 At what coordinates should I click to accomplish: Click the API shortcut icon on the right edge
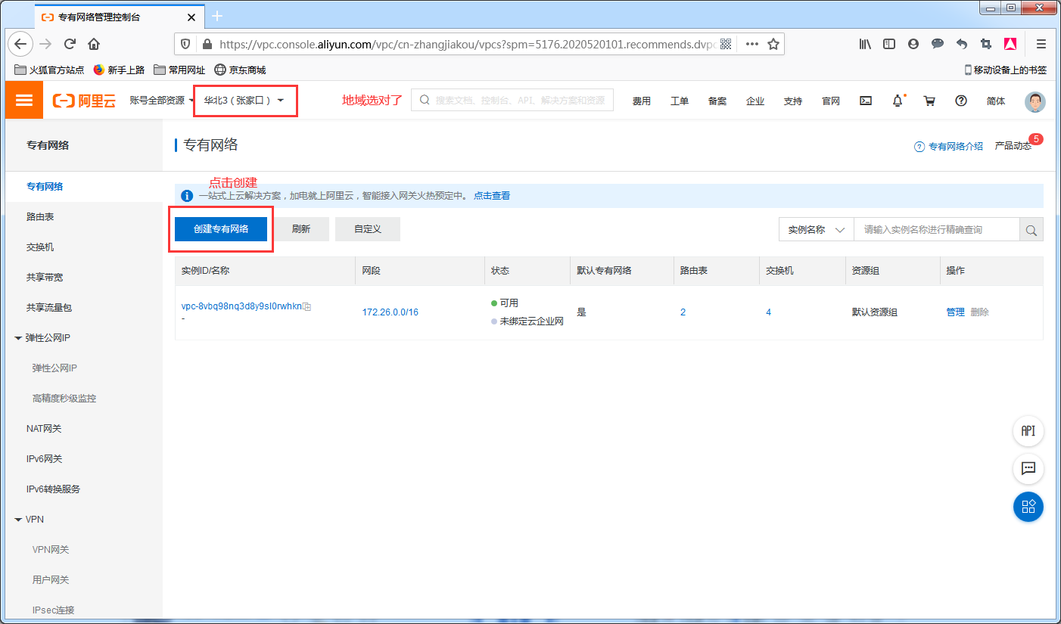point(1028,431)
